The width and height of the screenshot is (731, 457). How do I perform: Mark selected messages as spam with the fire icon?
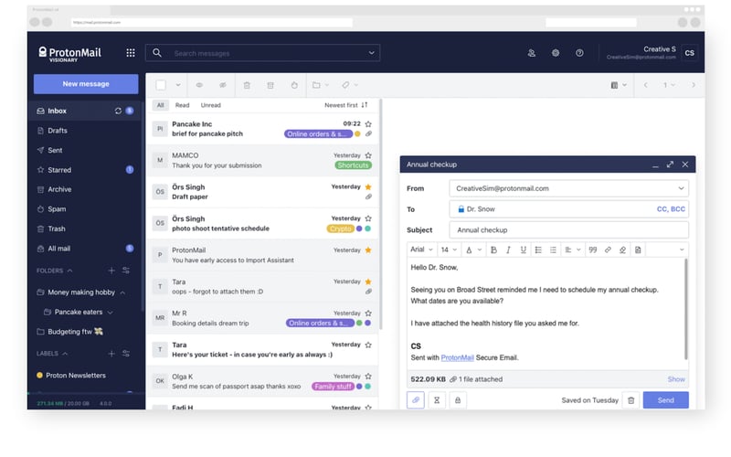pyautogui.click(x=294, y=85)
